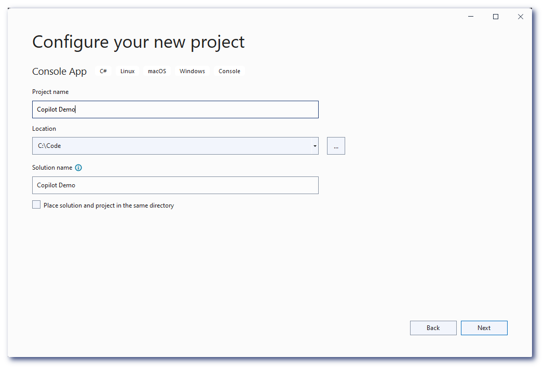The height and width of the screenshot is (370, 545).
Task: Click the Console tag
Action: (229, 71)
